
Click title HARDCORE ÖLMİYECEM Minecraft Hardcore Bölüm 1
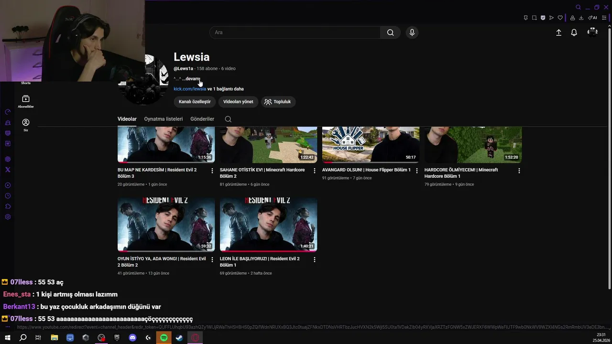[x=461, y=173]
